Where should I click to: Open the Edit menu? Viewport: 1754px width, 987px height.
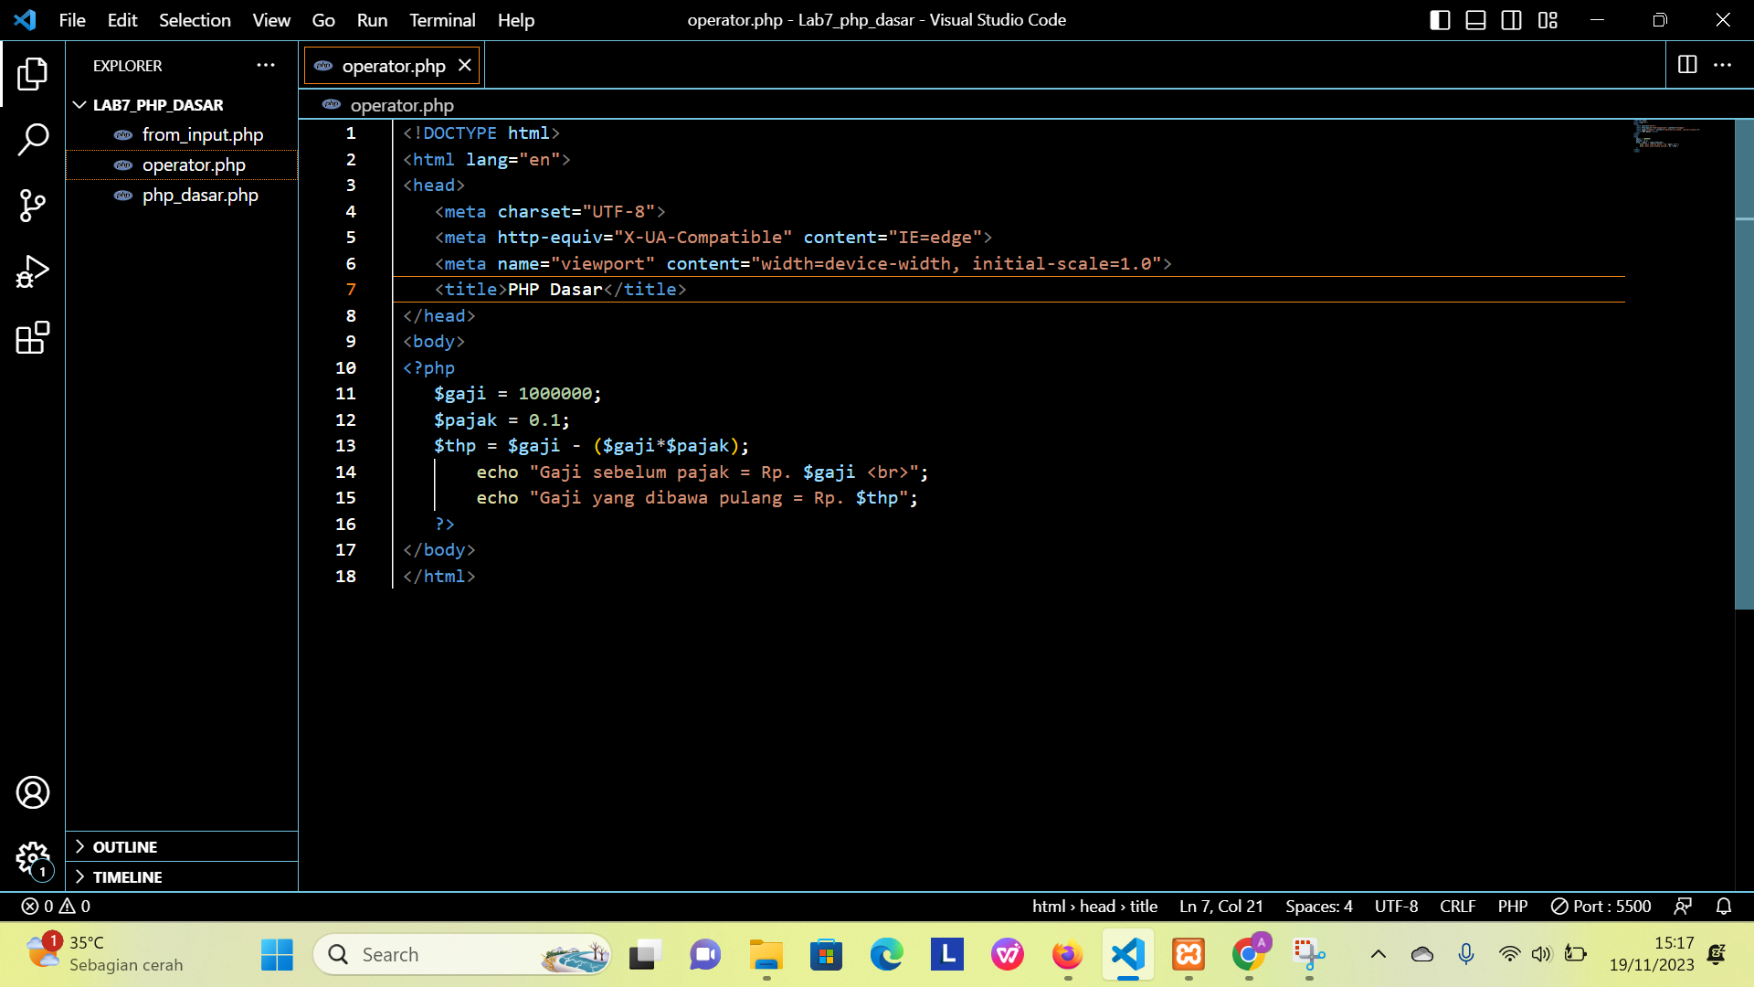click(122, 20)
